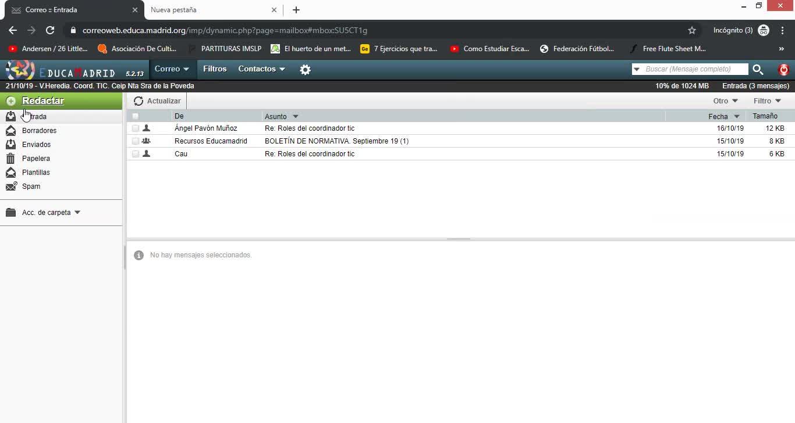This screenshot has height=423, width=795.
Task: Show more bookmarks with the double chevron
Action: pyautogui.click(x=782, y=49)
